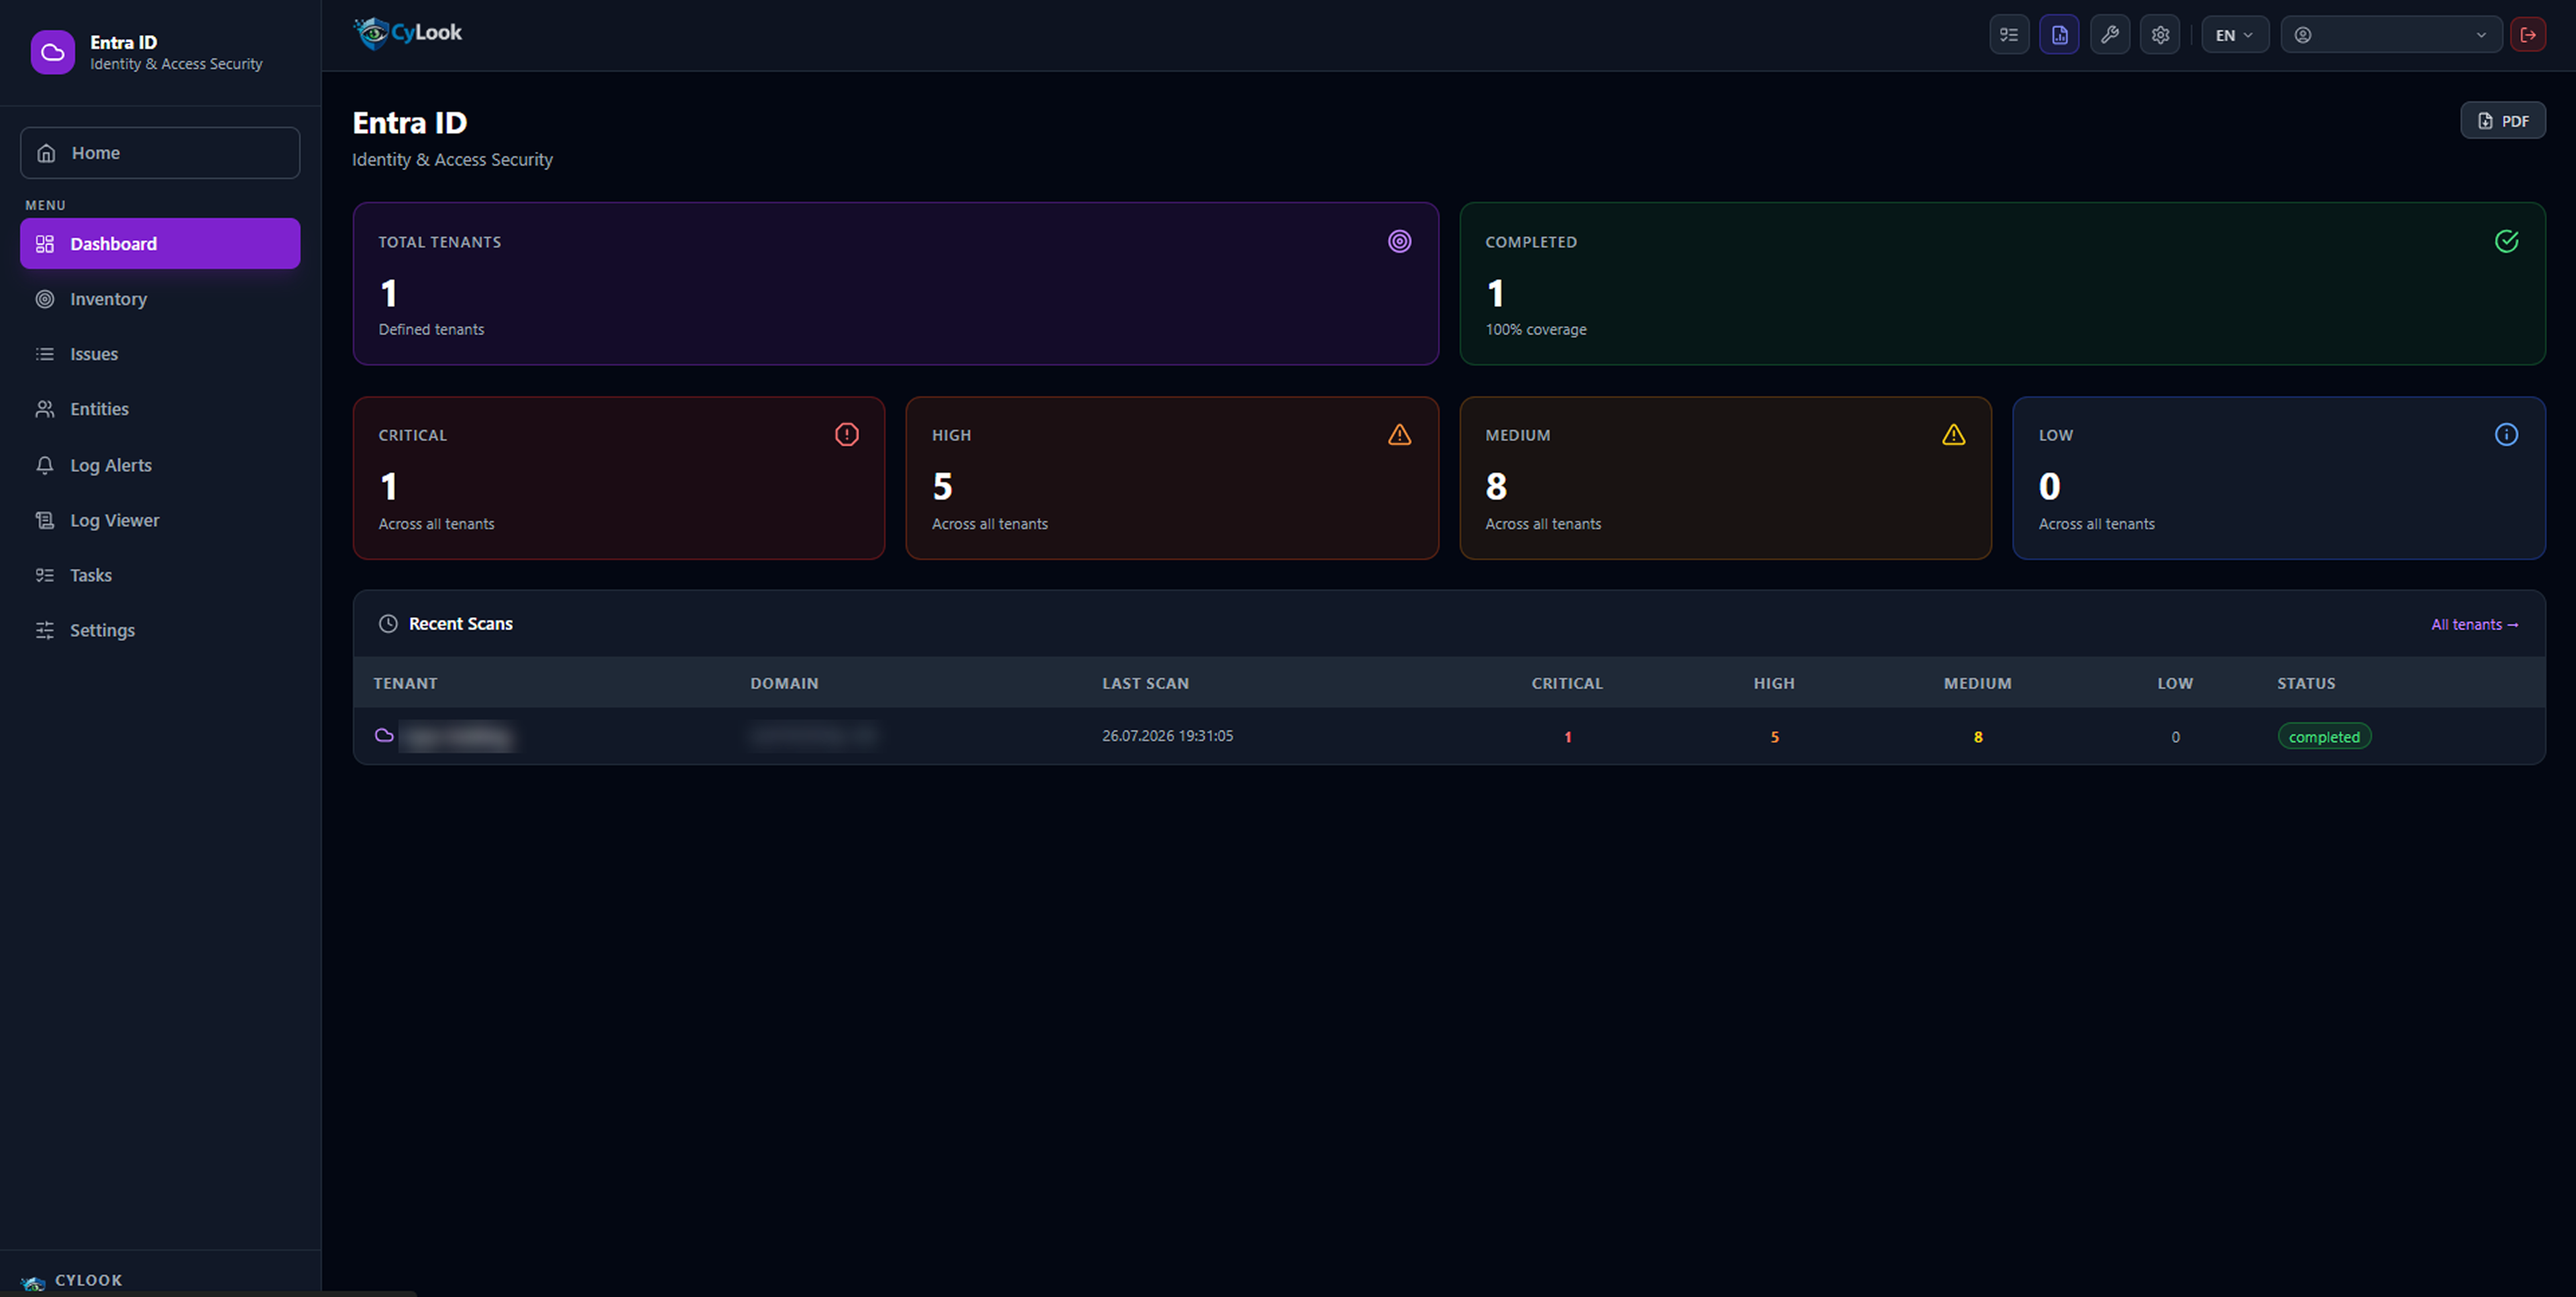
Task: Click the low count 0 in scan row
Action: pos(2175,737)
